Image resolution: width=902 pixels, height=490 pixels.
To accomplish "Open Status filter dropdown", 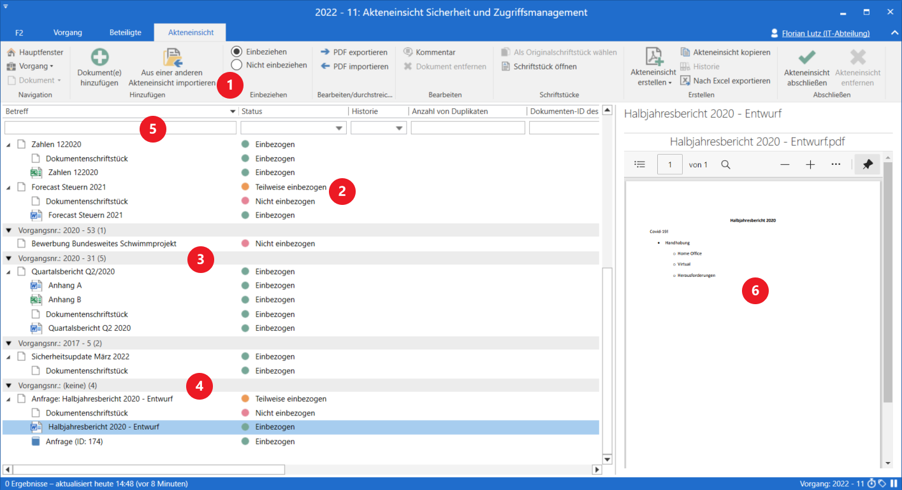I will click(x=338, y=128).
